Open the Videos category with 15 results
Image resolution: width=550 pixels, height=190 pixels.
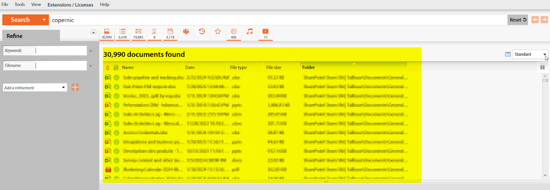coord(265,34)
